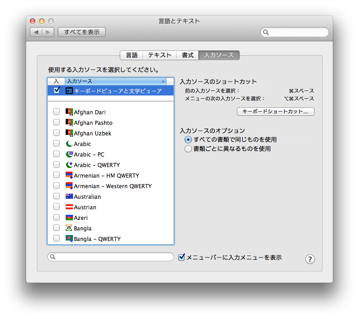Select the Azeri row text
The height and width of the screenshot is (319, 359).
coord(81,218)
